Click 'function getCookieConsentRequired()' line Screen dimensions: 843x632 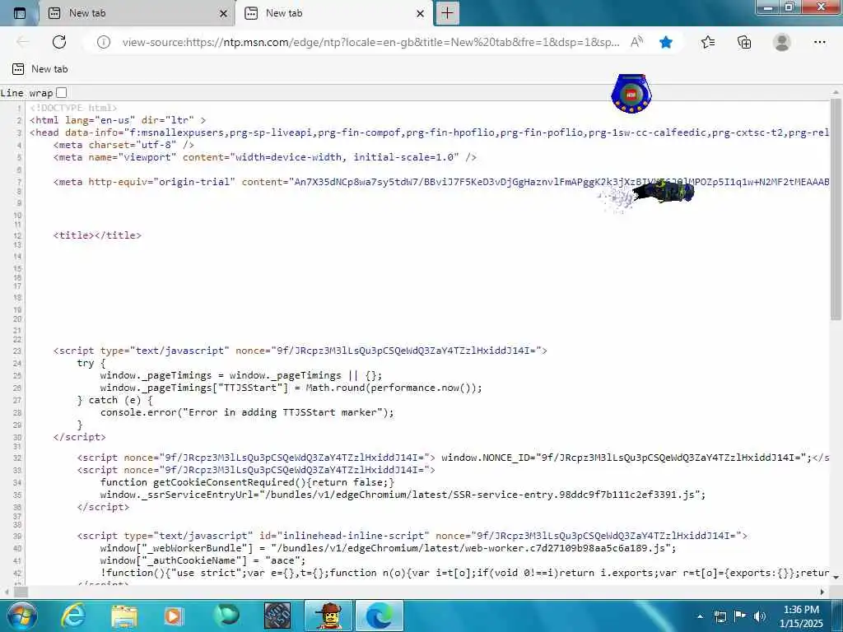coord(247,482)
